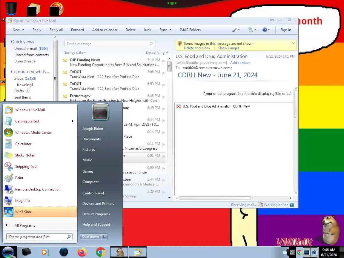Click the paintbrush colorize toolbar icon
Image resolution: width=344 pixels, height=258 pixels.
(x=234, y=30)
